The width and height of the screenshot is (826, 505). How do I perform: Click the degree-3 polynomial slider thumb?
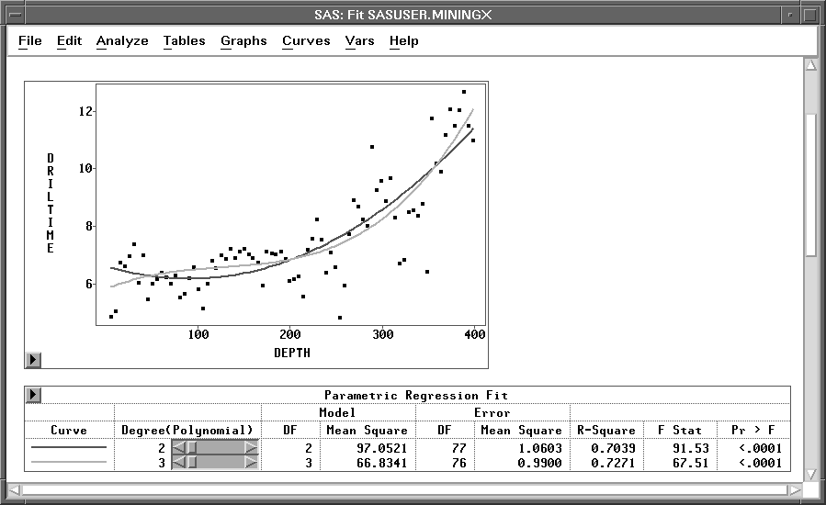coord(192,463)
